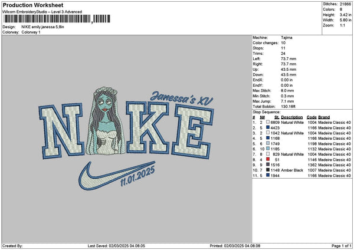Click the Height value "3.42 in"
354x250 pixels.
point(345,15)
